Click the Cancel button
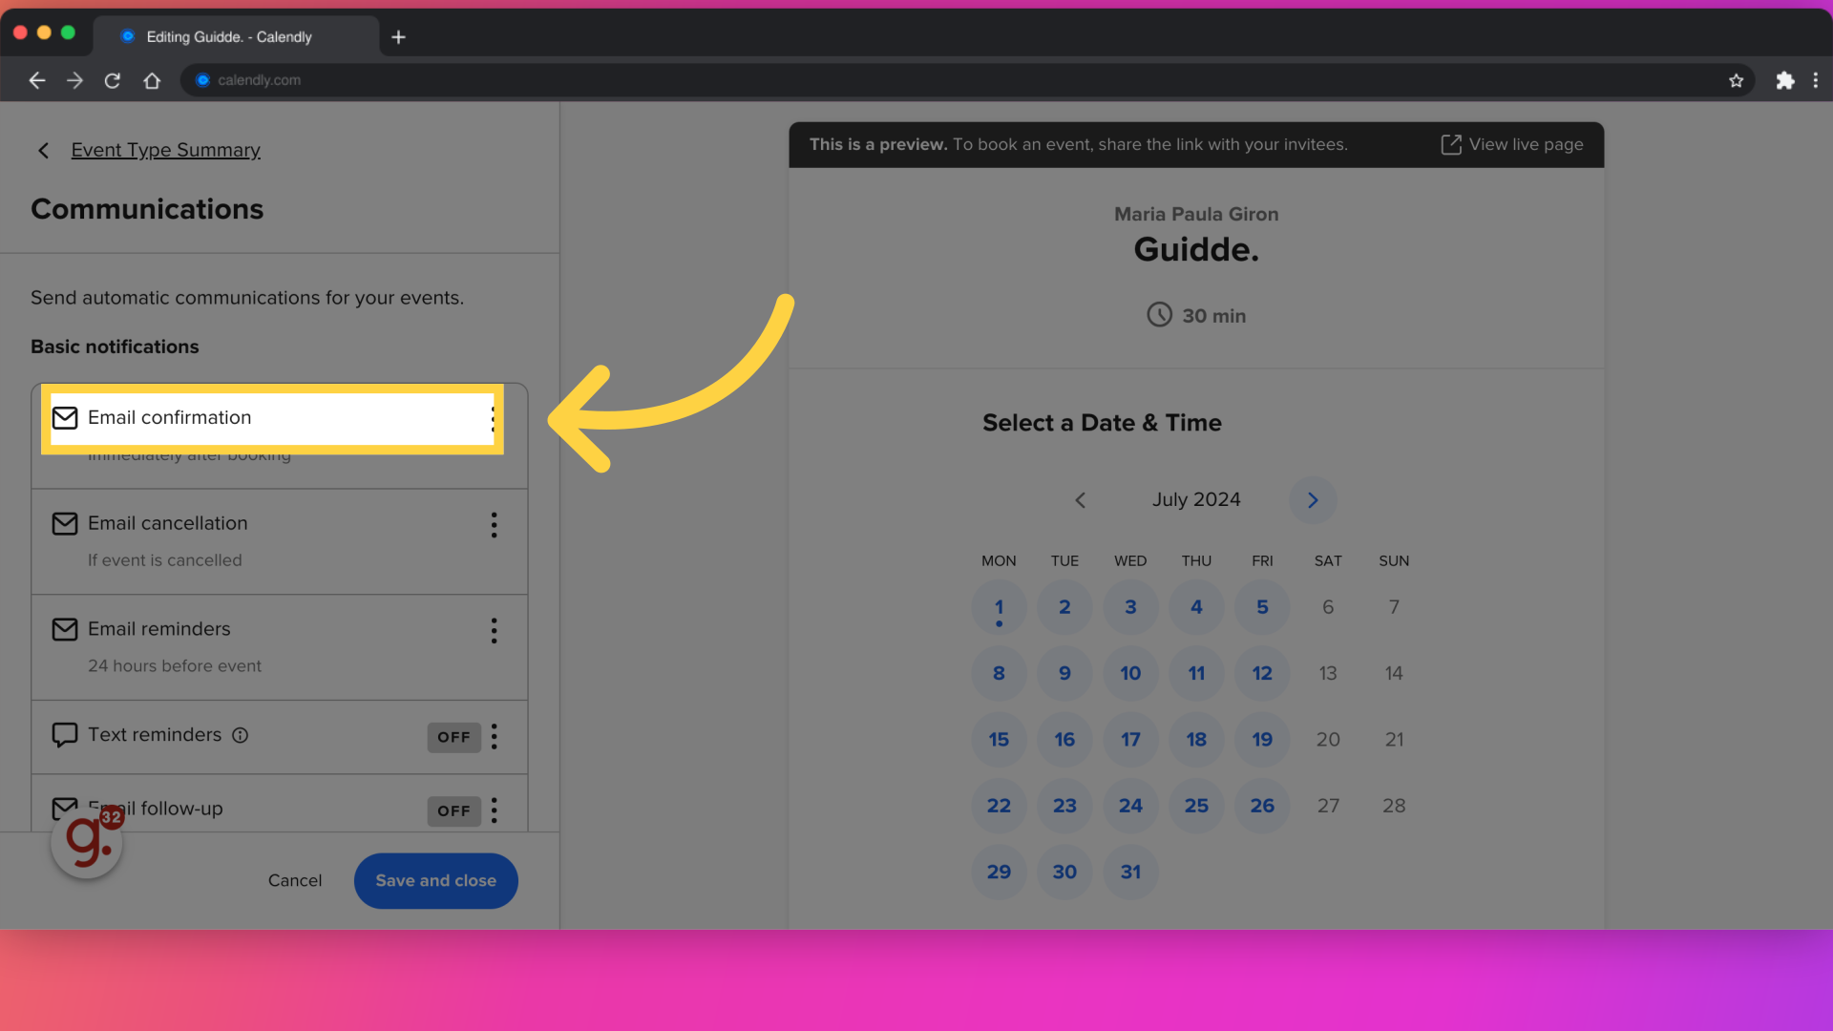 coord(295,880)
